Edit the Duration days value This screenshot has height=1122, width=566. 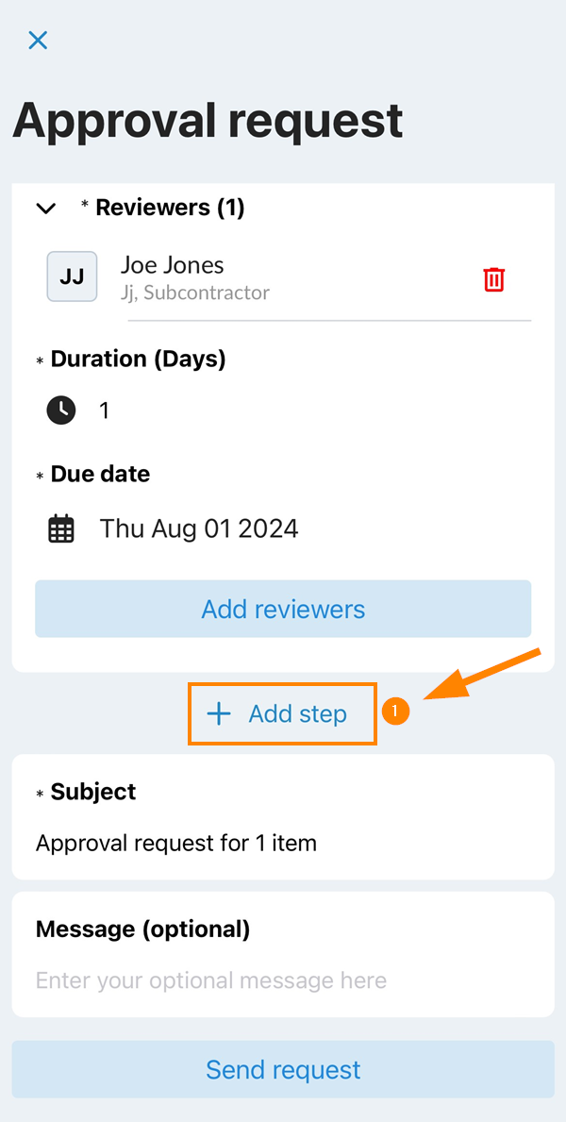(x=105, y=410)
